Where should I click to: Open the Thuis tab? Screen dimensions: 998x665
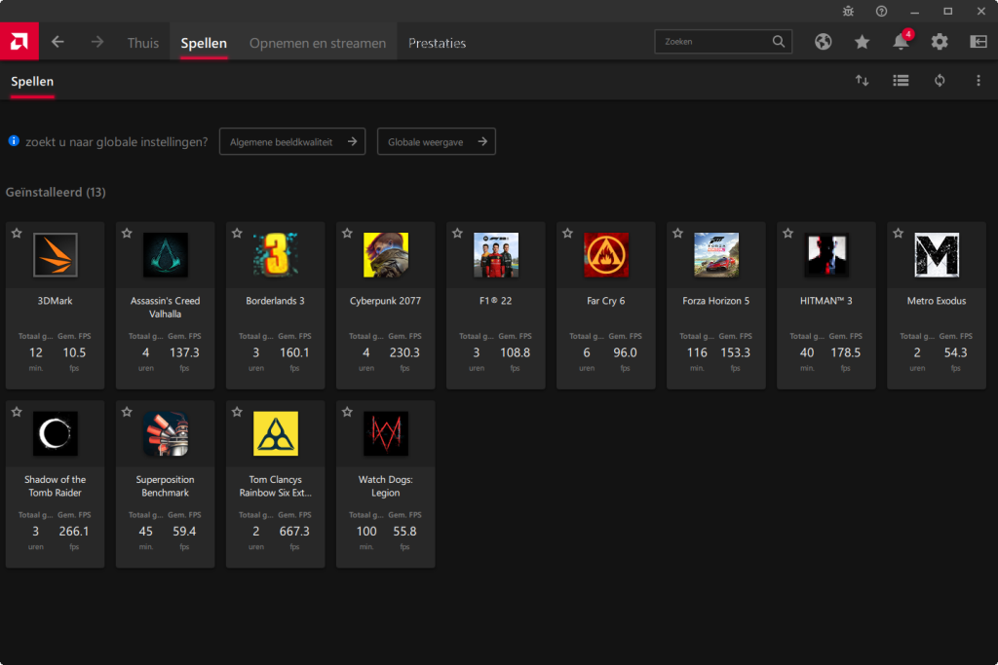(x=143, y=43)
